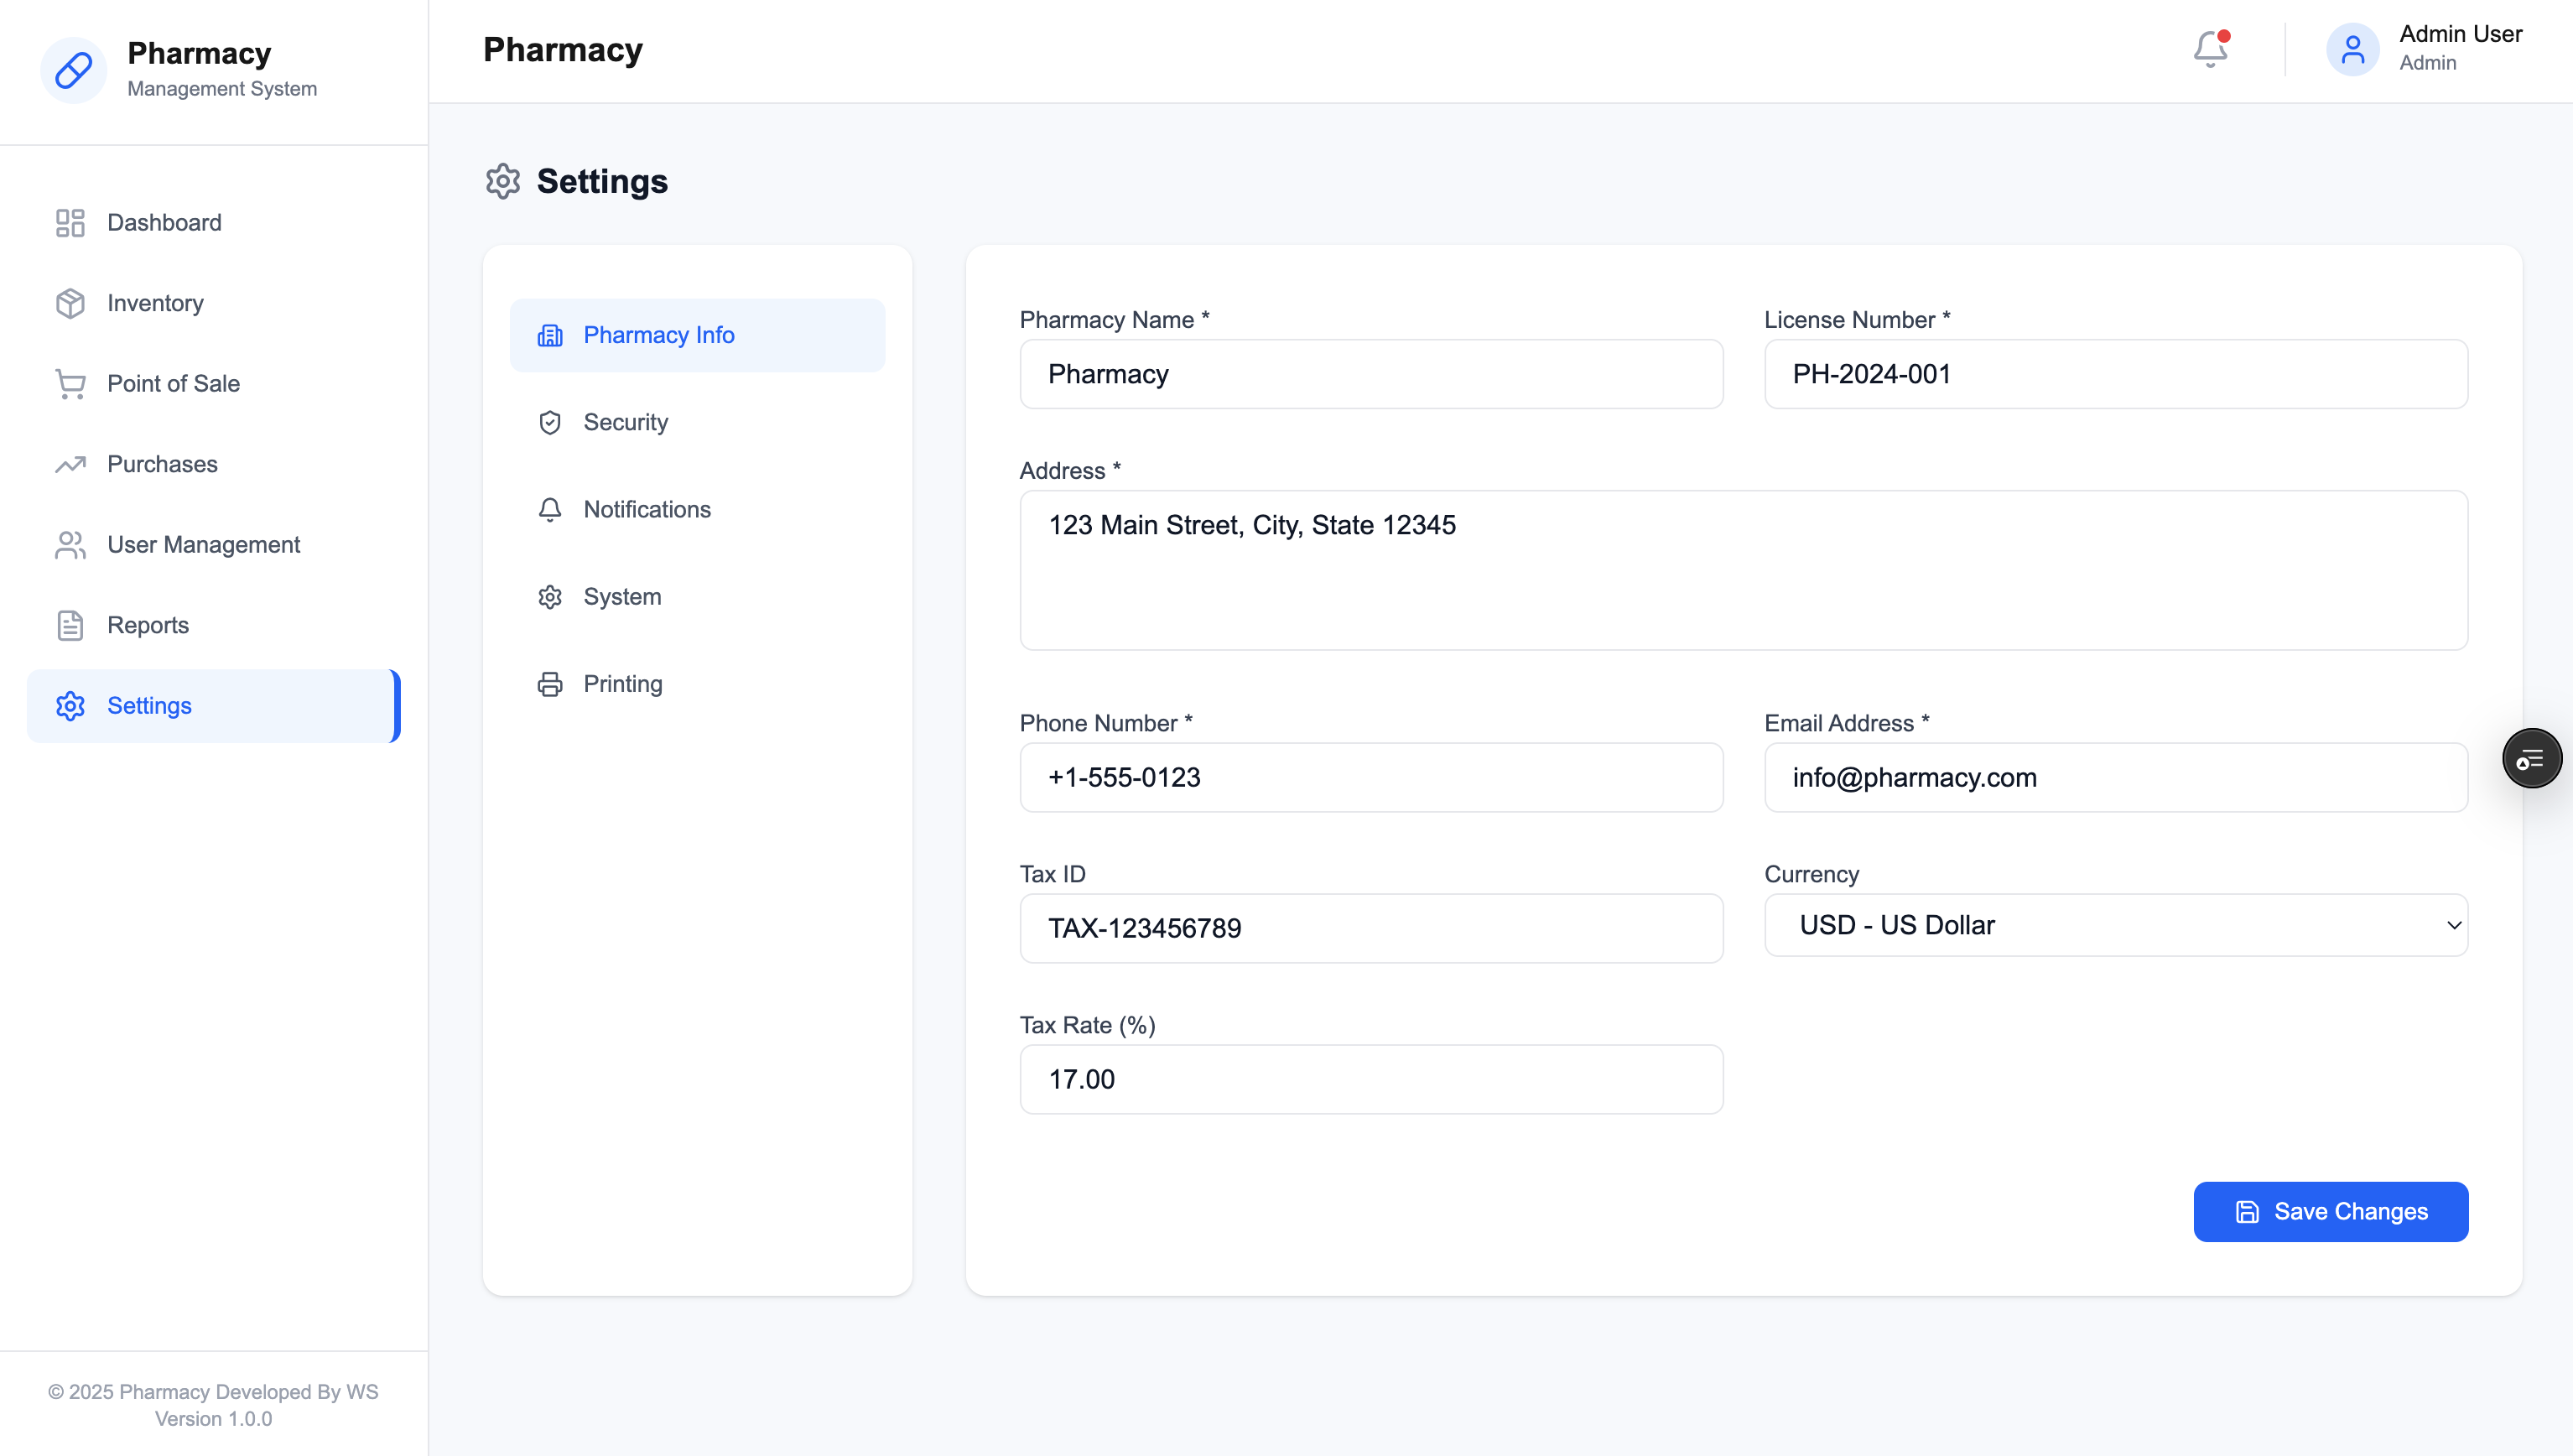The height and width of the screenshot is (1456, 2573).
Task: Expand the Currency dropdown
Action: (x=2115, y=925)
